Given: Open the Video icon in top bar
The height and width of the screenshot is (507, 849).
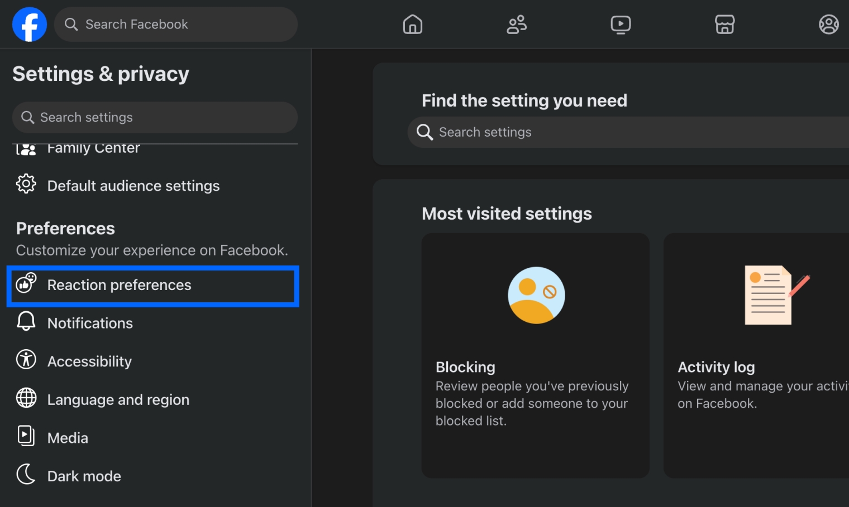Looking at the screenshot, I should (620, 24).
